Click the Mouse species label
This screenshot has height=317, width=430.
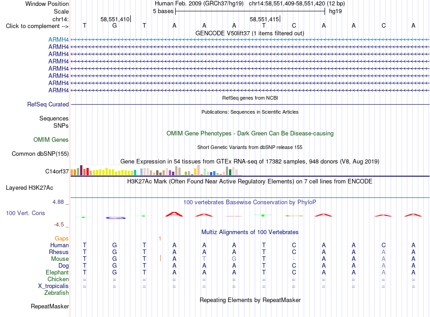click(60, 259)
